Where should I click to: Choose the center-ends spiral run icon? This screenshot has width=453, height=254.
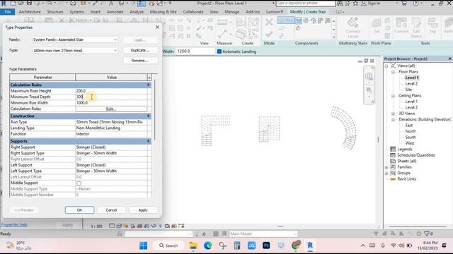[313, 20]
